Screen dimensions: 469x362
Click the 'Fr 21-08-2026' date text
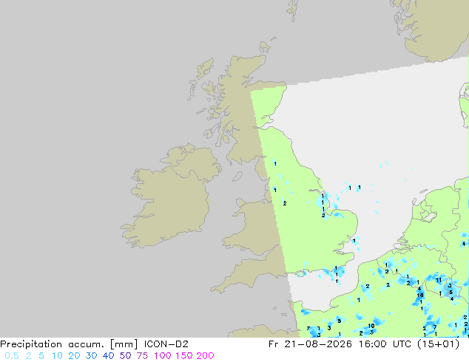tap(310, 344)
